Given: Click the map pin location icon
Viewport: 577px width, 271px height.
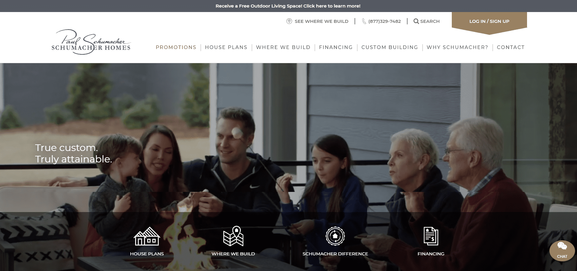Looking at the screenshot, I should click(x=289, y=21).
